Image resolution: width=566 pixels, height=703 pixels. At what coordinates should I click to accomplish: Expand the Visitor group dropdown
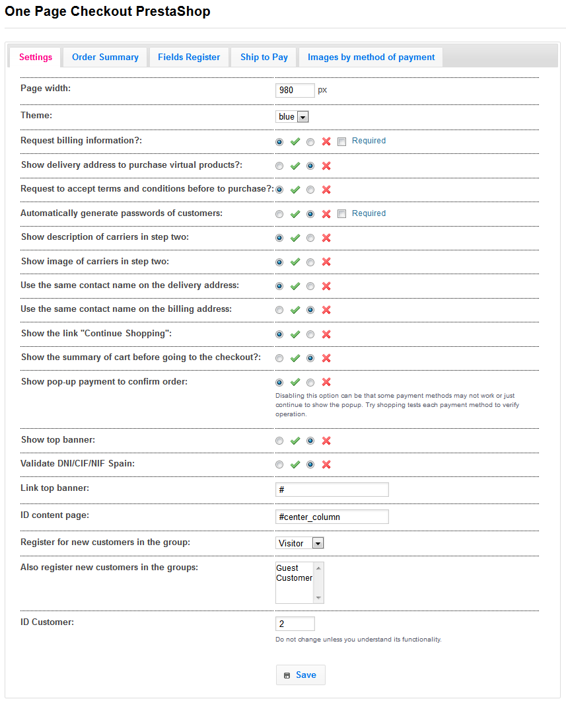click(299, 543)
